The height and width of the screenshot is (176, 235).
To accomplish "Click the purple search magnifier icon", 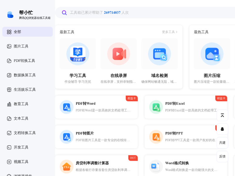I will pyautogui.click(x=64, y=13).
